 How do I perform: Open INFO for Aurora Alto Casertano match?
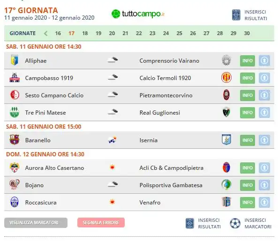[248, 168]
